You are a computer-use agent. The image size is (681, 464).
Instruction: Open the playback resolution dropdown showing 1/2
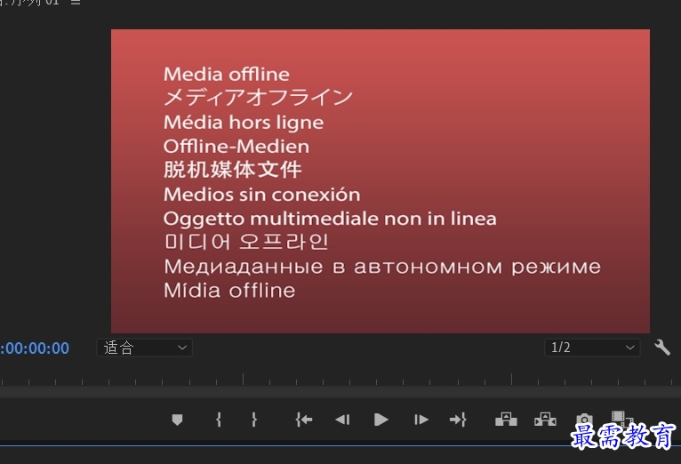pos(592,348)
